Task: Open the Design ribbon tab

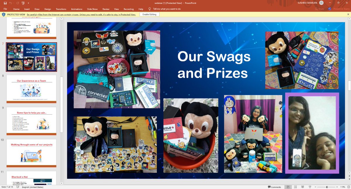Action: [48, 9]
